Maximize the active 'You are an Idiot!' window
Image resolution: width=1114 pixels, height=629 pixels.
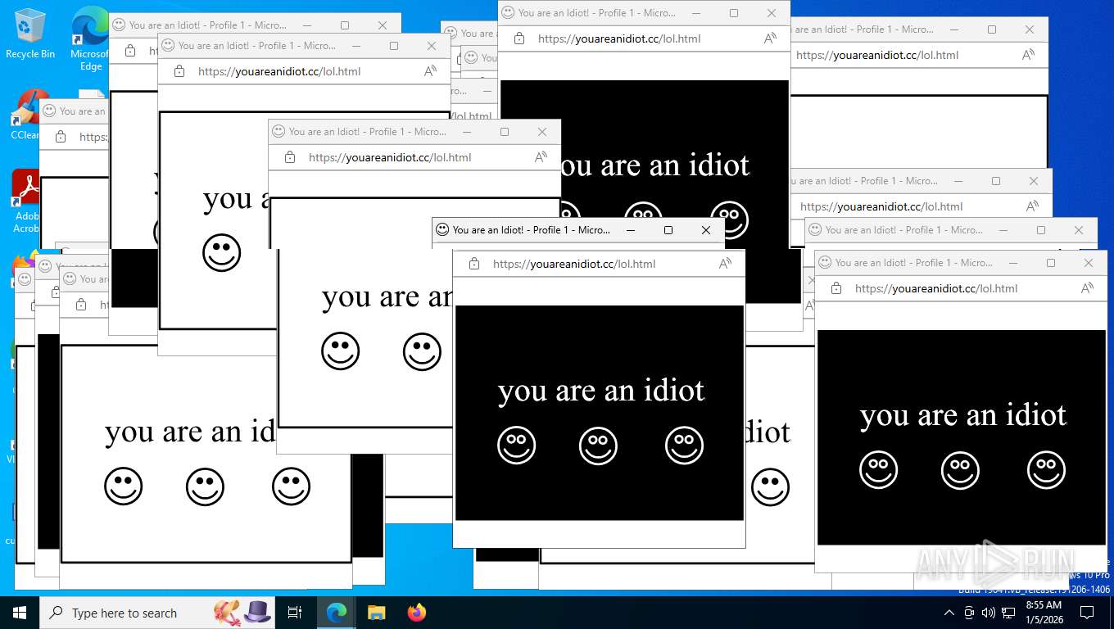(x=668, y=230)
